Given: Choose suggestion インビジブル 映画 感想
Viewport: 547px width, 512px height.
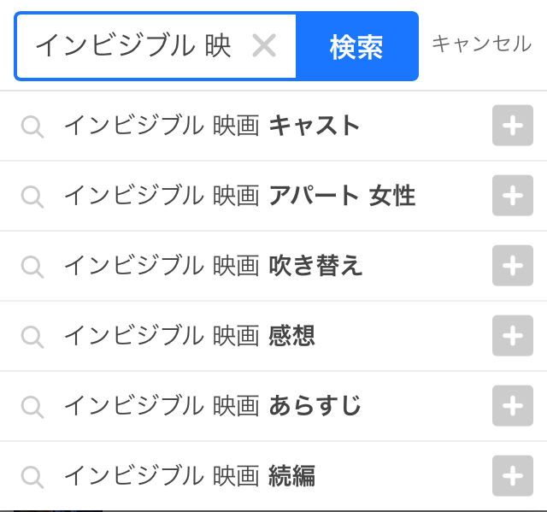Looking at the screenshot, I should [x=190, y=336].
